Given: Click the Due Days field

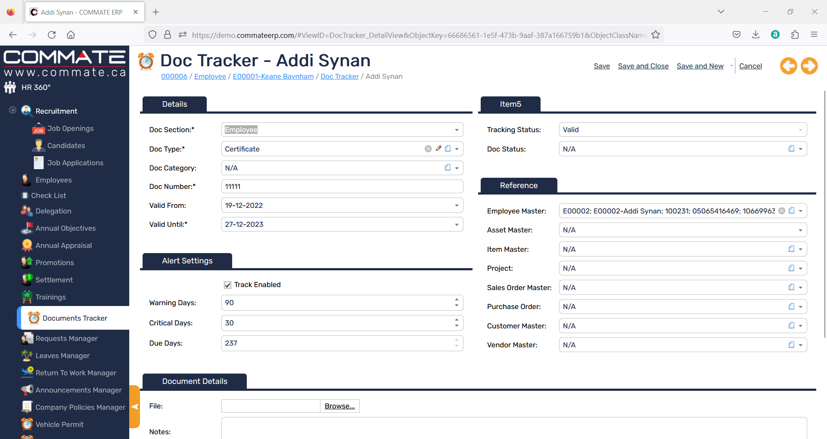Looking at the screenshot, I should 342,343.
